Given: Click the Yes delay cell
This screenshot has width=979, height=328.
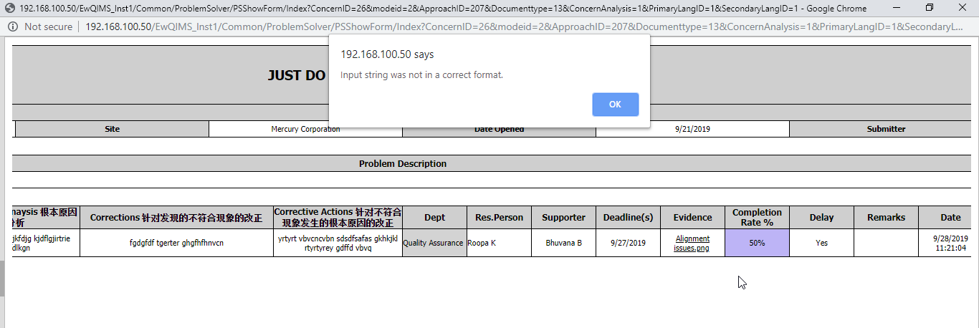Looking at the screenshot, I should (x=821, y=243).
